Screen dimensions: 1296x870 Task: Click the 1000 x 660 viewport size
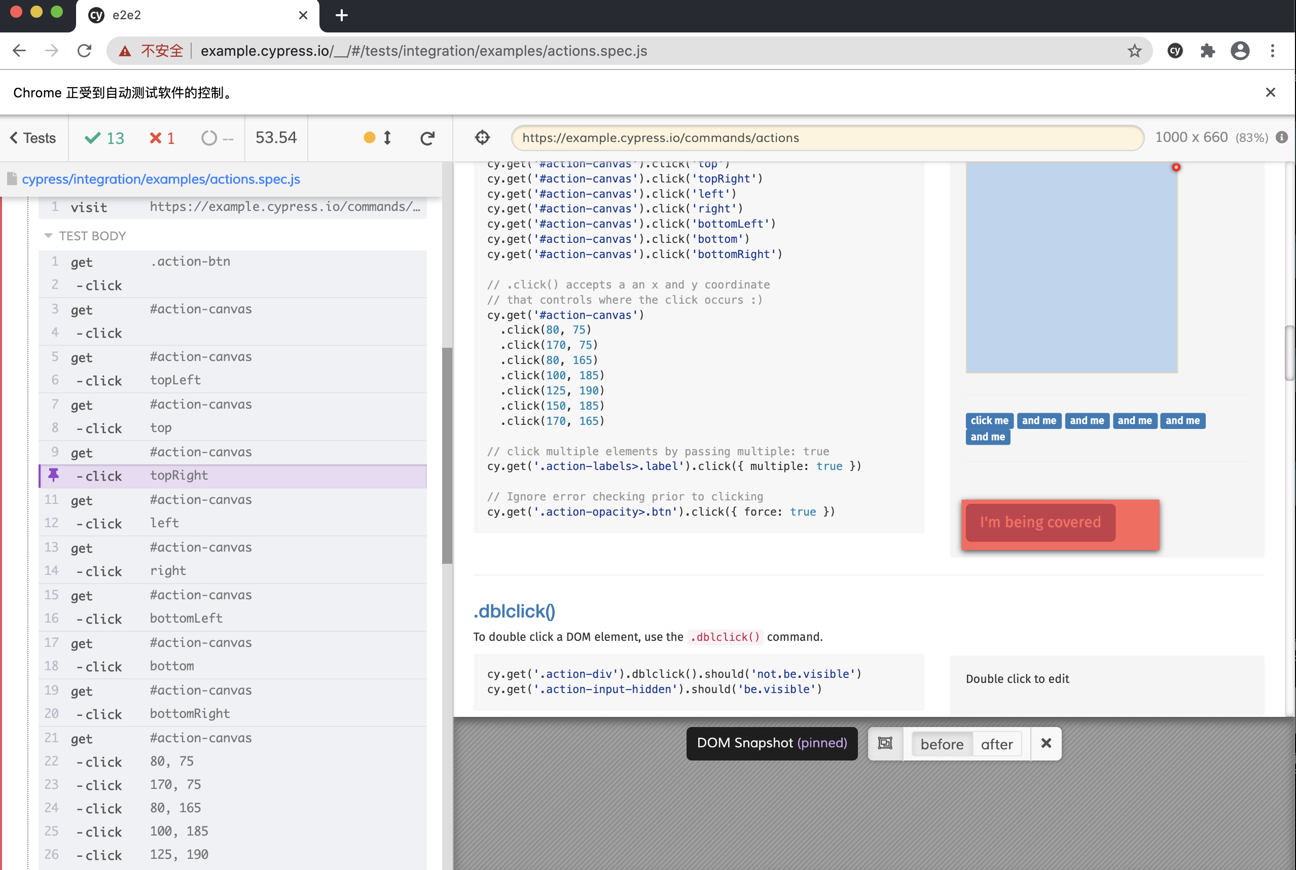click(1191, 137)
